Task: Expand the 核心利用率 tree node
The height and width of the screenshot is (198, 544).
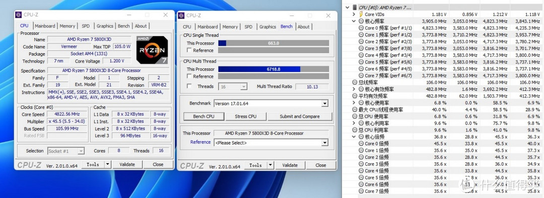Action: tap(354, 123)
